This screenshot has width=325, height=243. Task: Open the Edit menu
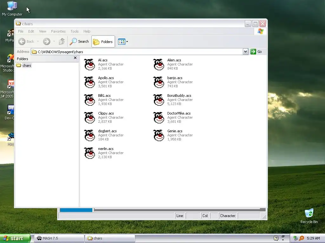(x=31, y=31)
